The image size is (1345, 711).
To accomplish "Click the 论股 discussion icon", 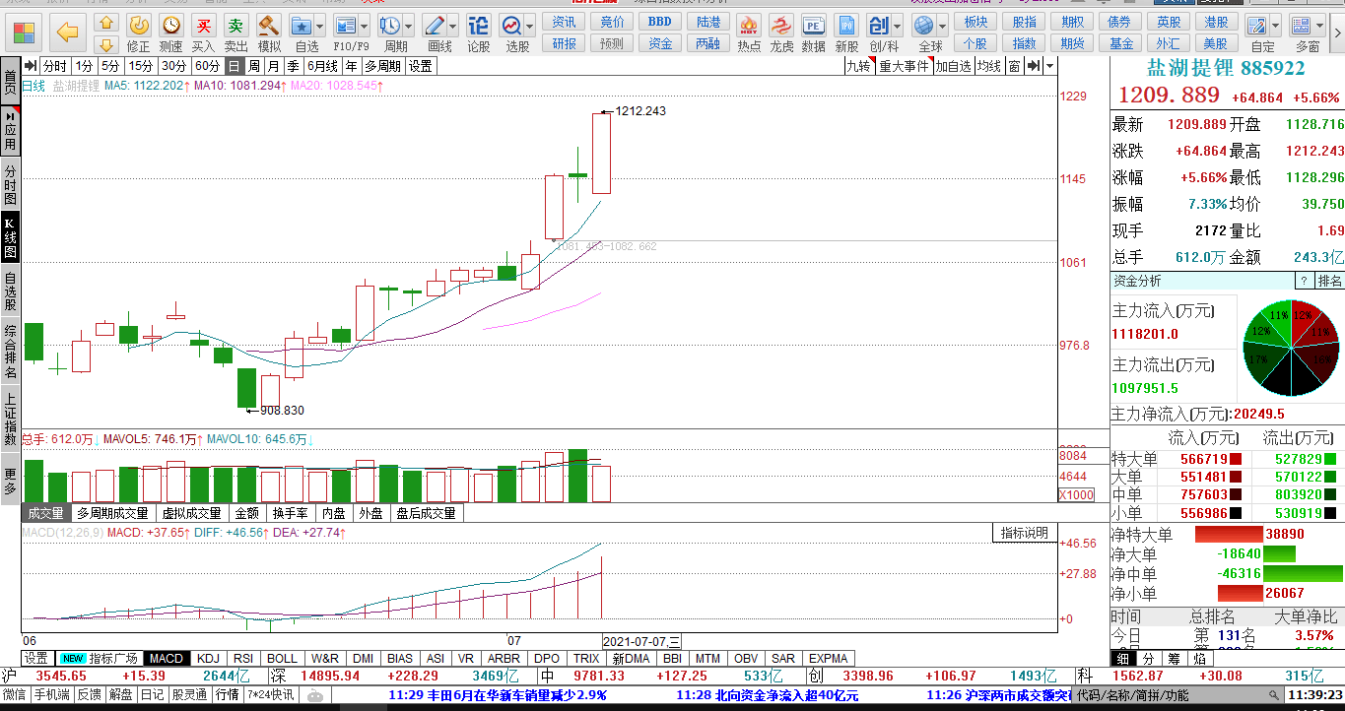I will 478,32.
